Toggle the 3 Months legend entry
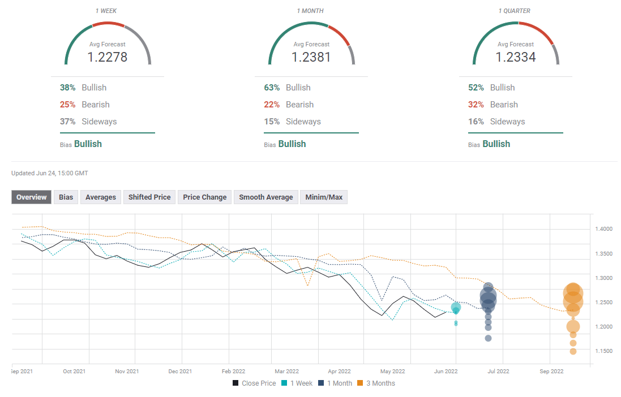This screenshot has height=397, width=621. (x=376, y=383)
